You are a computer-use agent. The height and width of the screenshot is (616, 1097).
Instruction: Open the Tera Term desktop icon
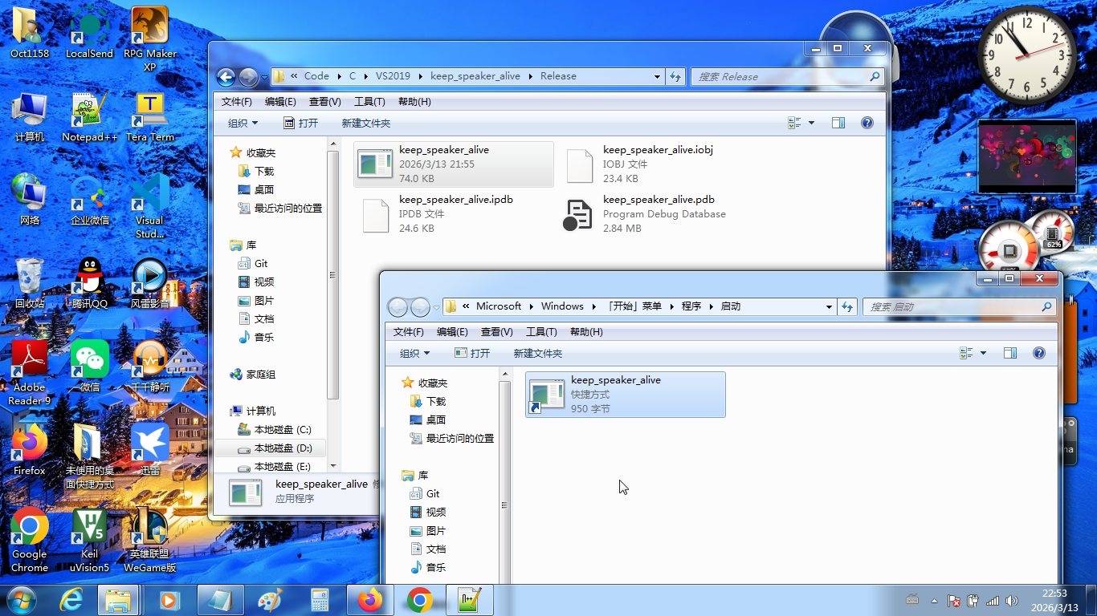point(149,114)
